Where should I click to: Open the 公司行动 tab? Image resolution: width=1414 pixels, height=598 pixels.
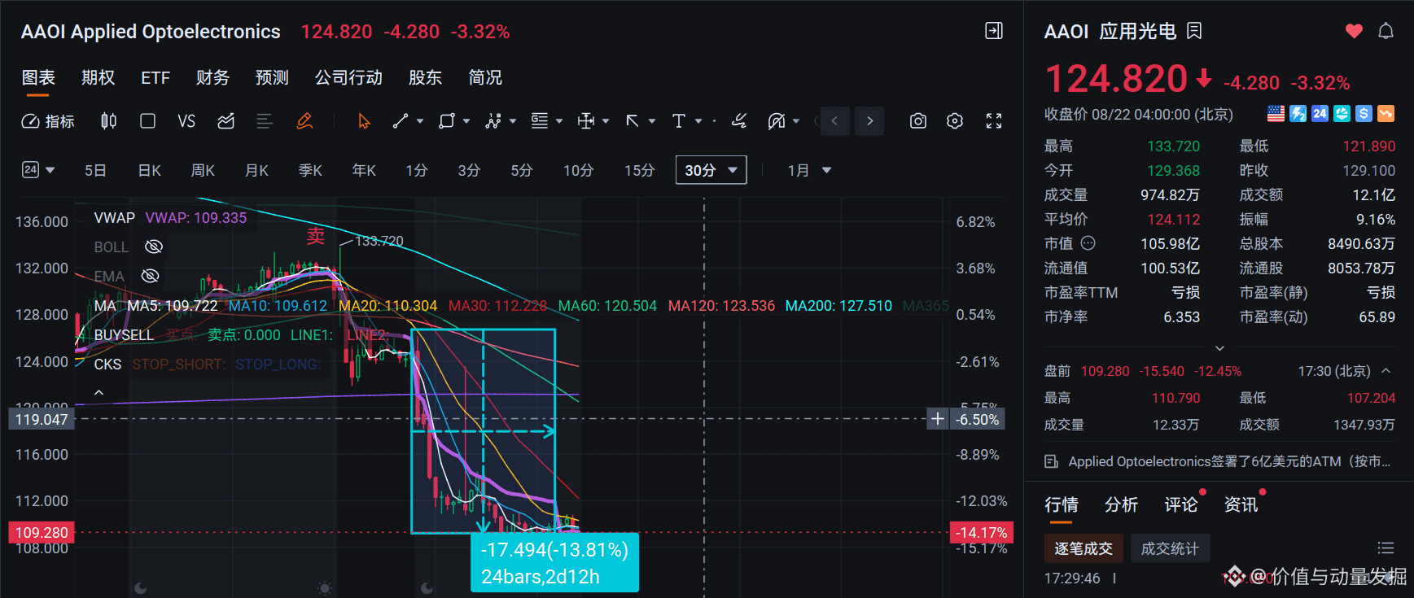pos(348,77)
